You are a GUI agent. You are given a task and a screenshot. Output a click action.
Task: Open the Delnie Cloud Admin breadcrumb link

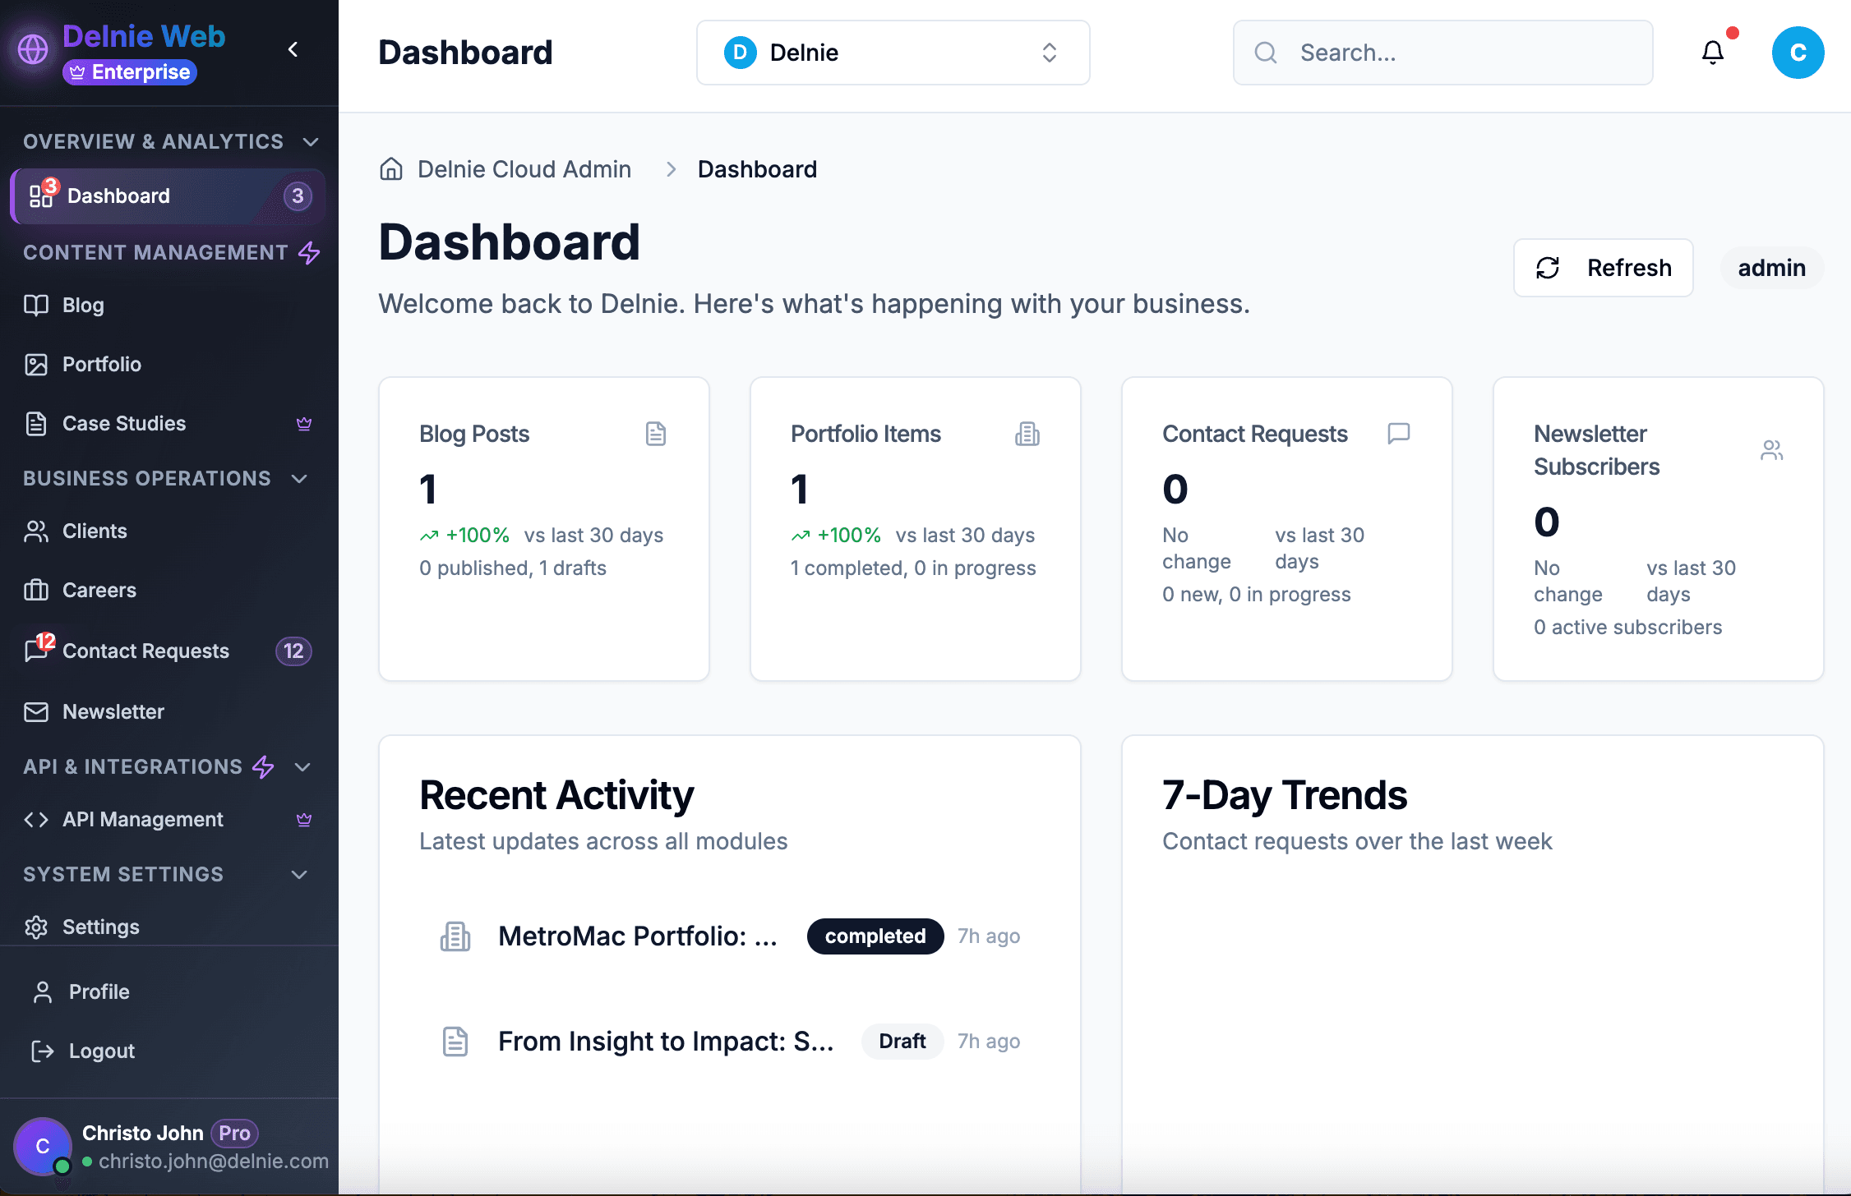[x=524, y=168]
